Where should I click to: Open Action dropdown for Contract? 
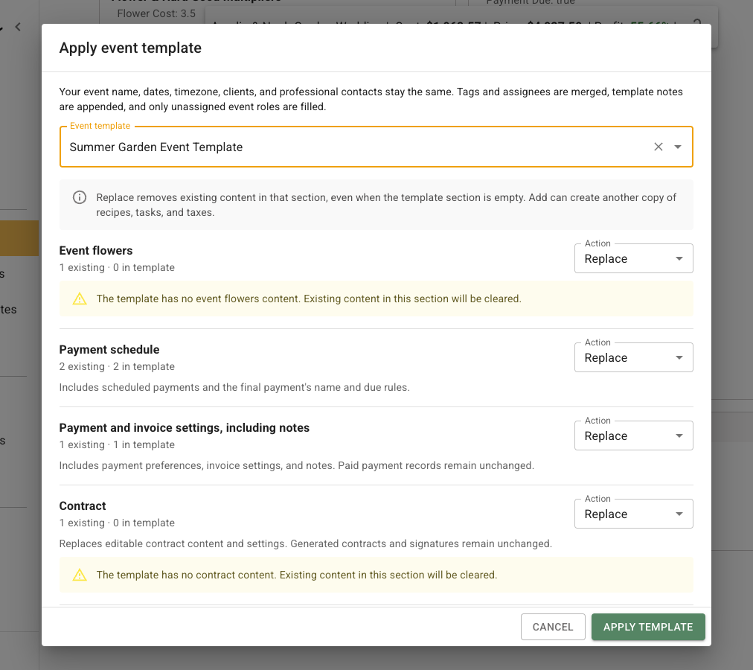click(x=633, y=514)
